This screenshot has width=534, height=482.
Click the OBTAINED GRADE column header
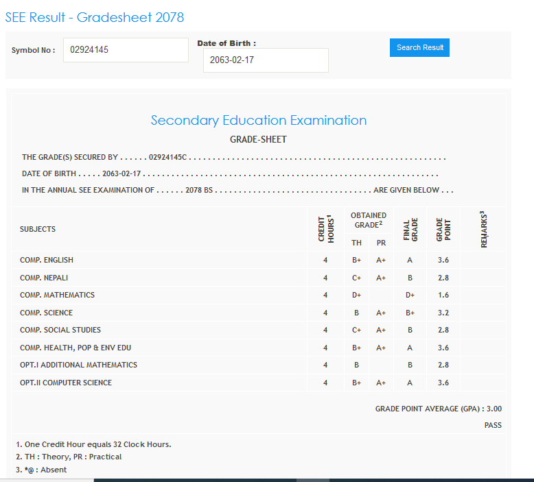pyautogui.click(x=368, y=220)
